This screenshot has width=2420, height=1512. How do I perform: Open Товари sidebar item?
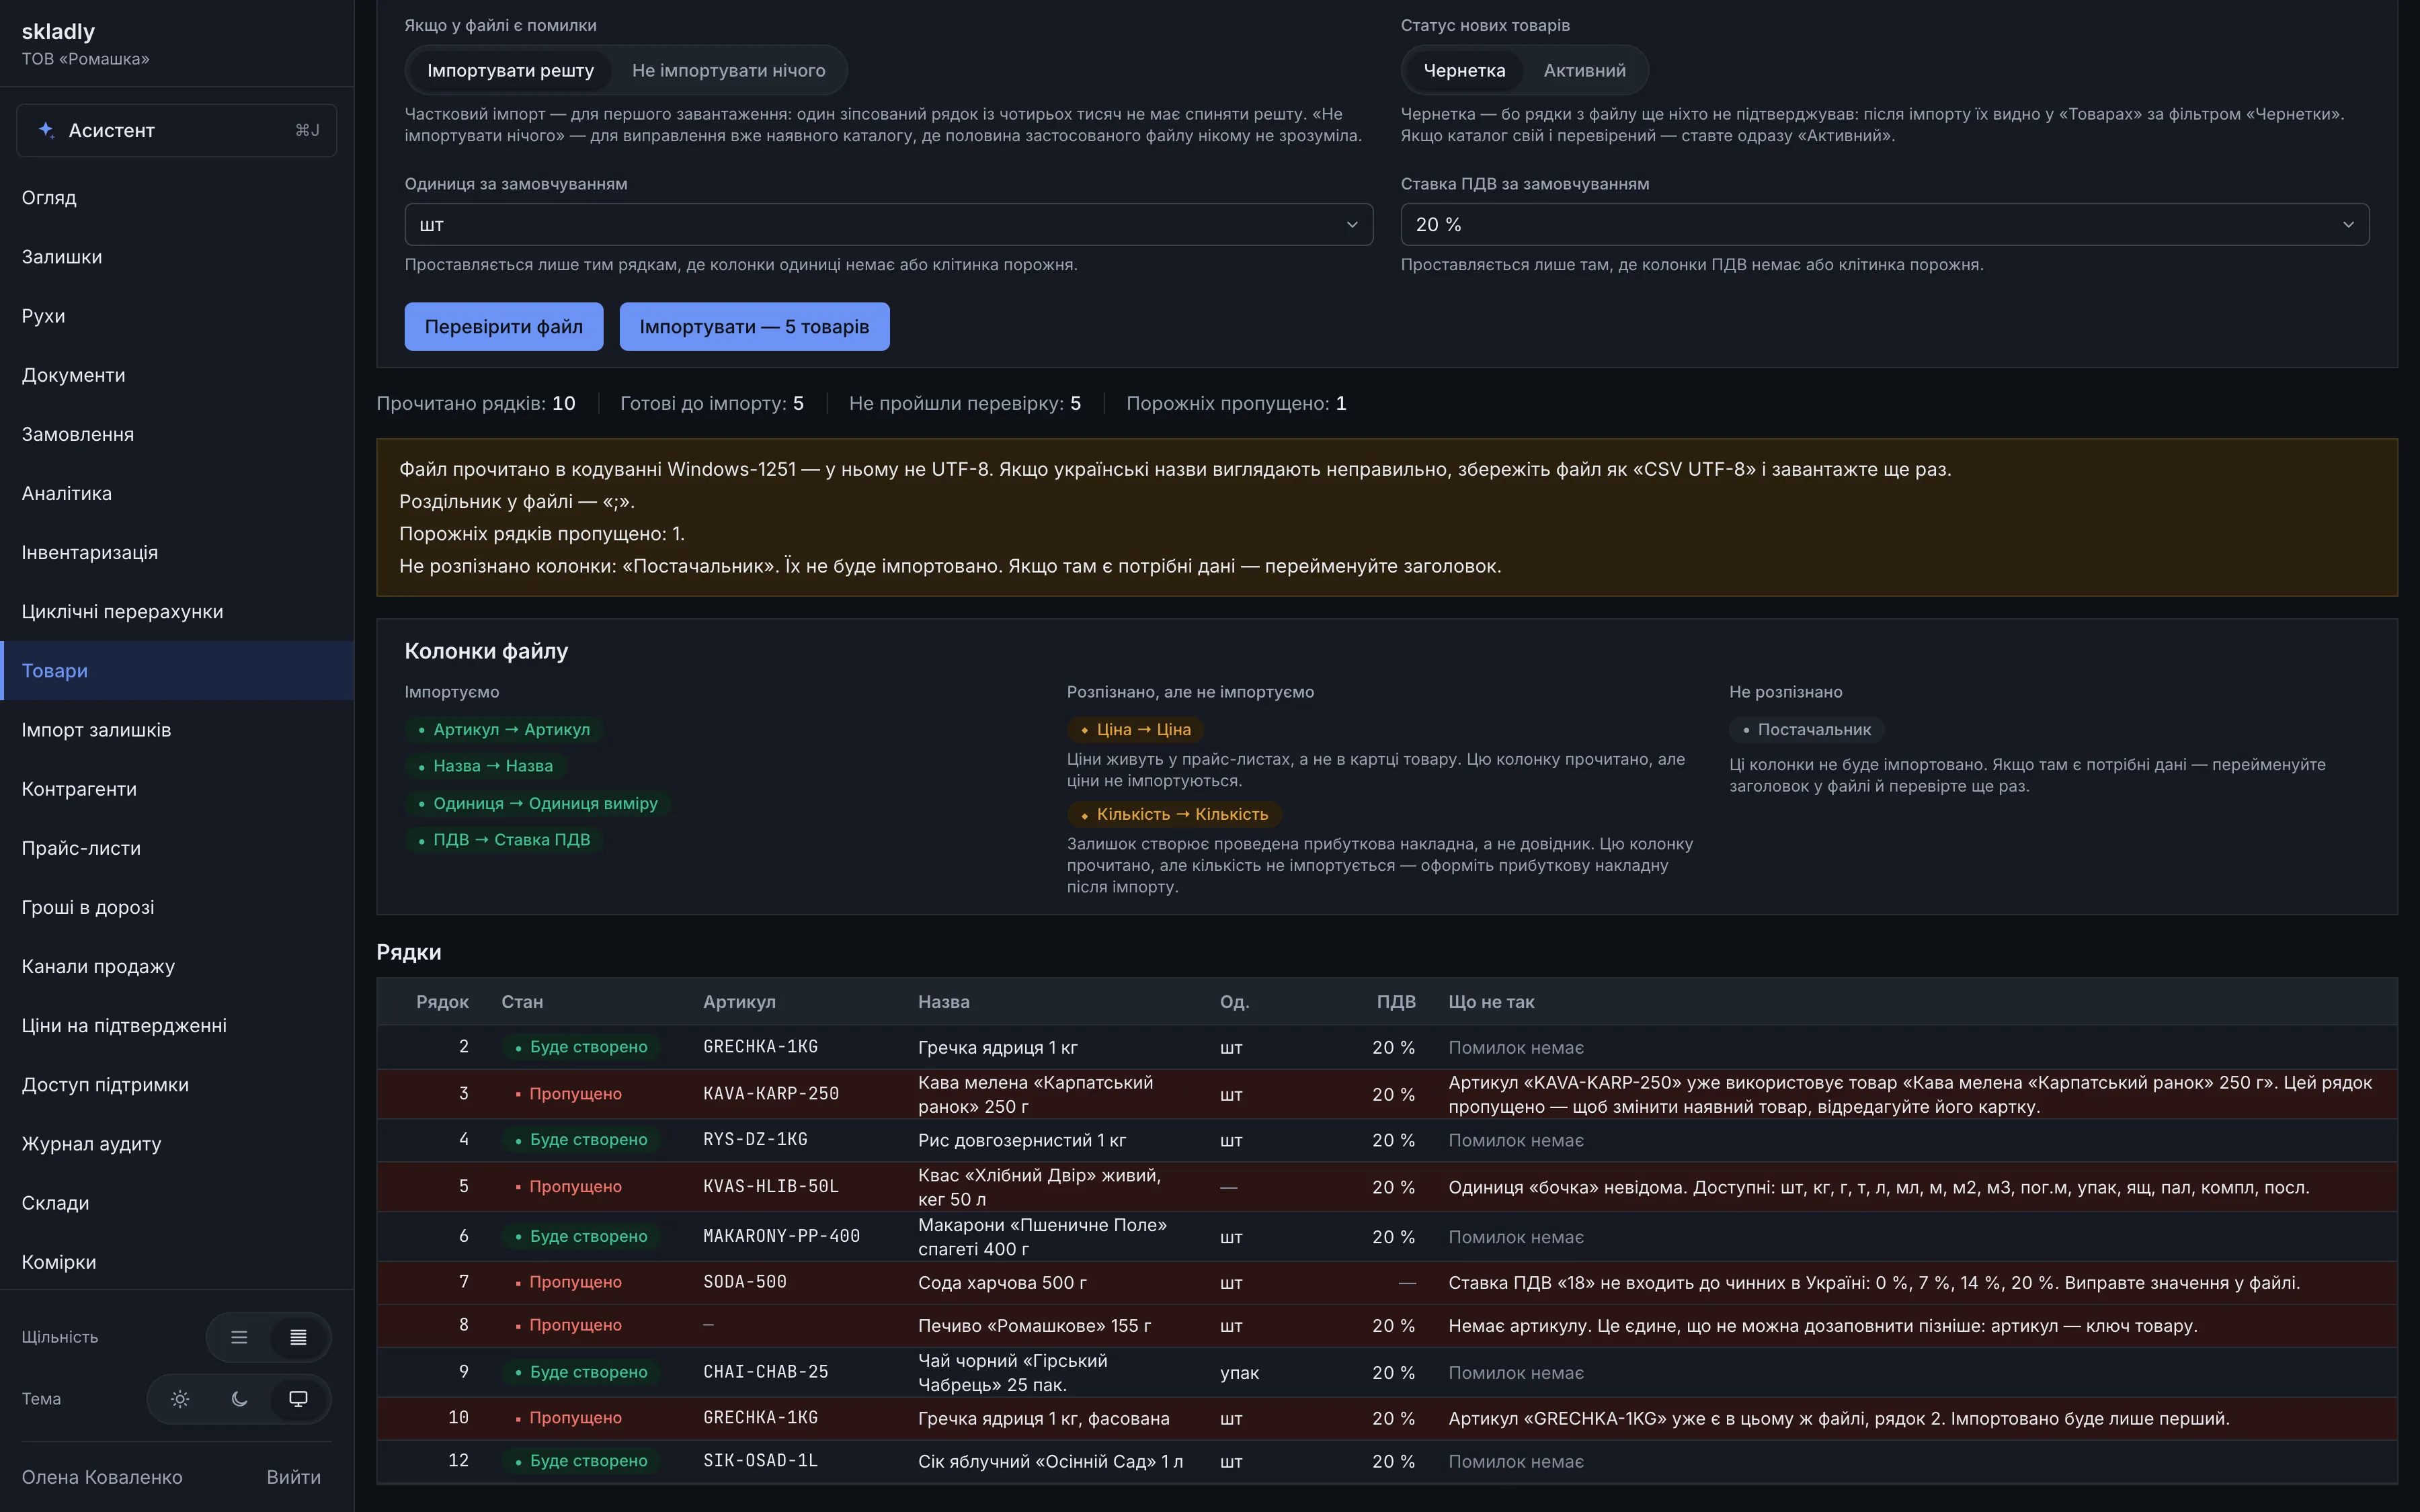[x=177, y=671]
